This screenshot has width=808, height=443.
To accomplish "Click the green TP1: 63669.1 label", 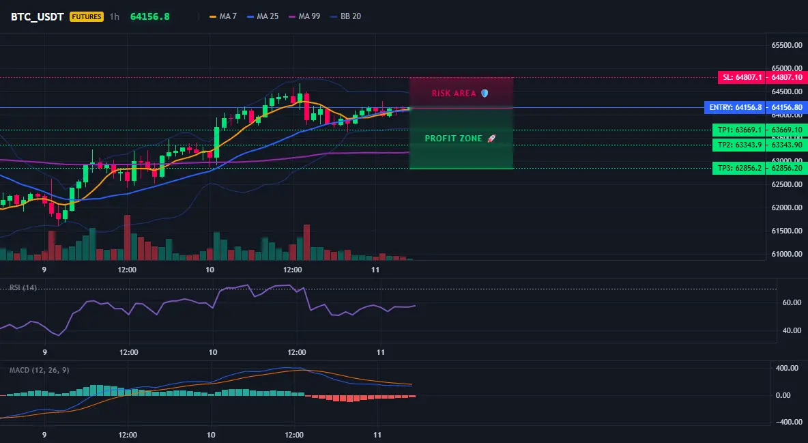I will point(739,130).
